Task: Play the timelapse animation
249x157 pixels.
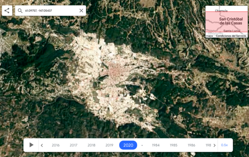Action: 31,145
